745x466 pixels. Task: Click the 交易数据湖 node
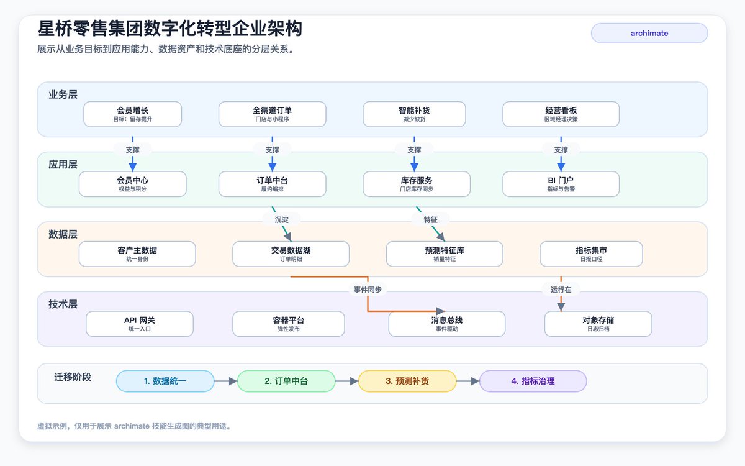[291, 254]
